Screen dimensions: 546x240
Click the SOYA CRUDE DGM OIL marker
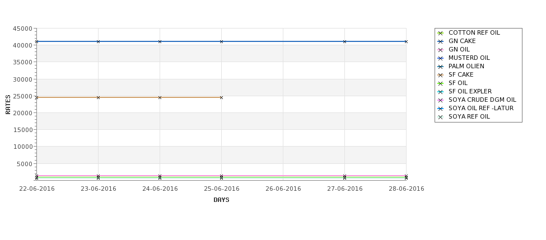pos(441,100)
